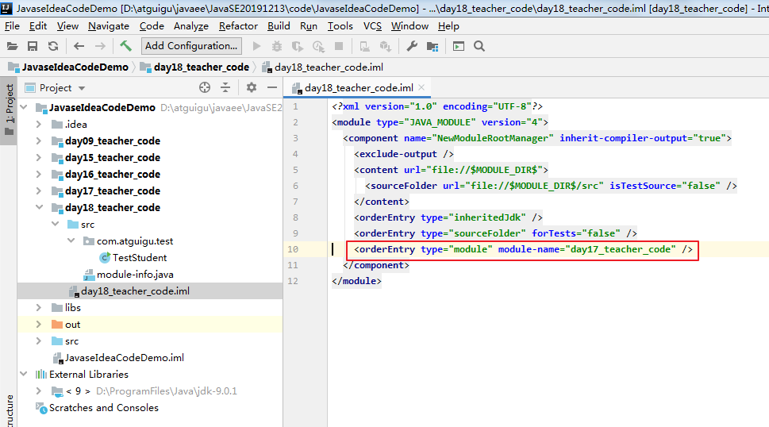Collapse day18_teacher_code module

click(x=39, y=207)
